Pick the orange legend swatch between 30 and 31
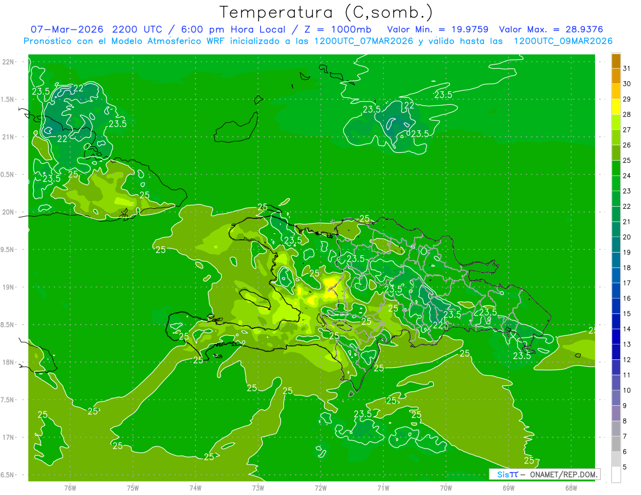 [616, 76]
